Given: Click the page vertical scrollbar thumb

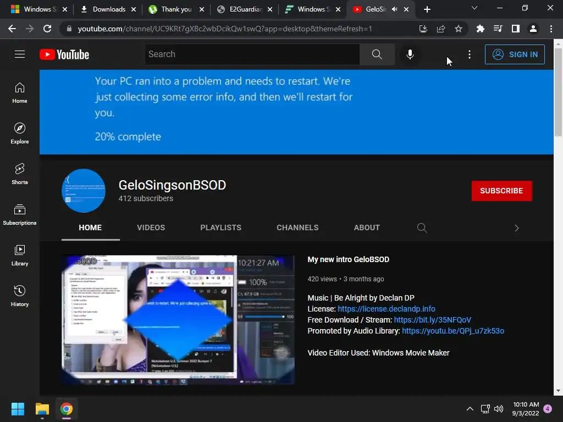Looking at the screenshot, I should tap(558, 92).
